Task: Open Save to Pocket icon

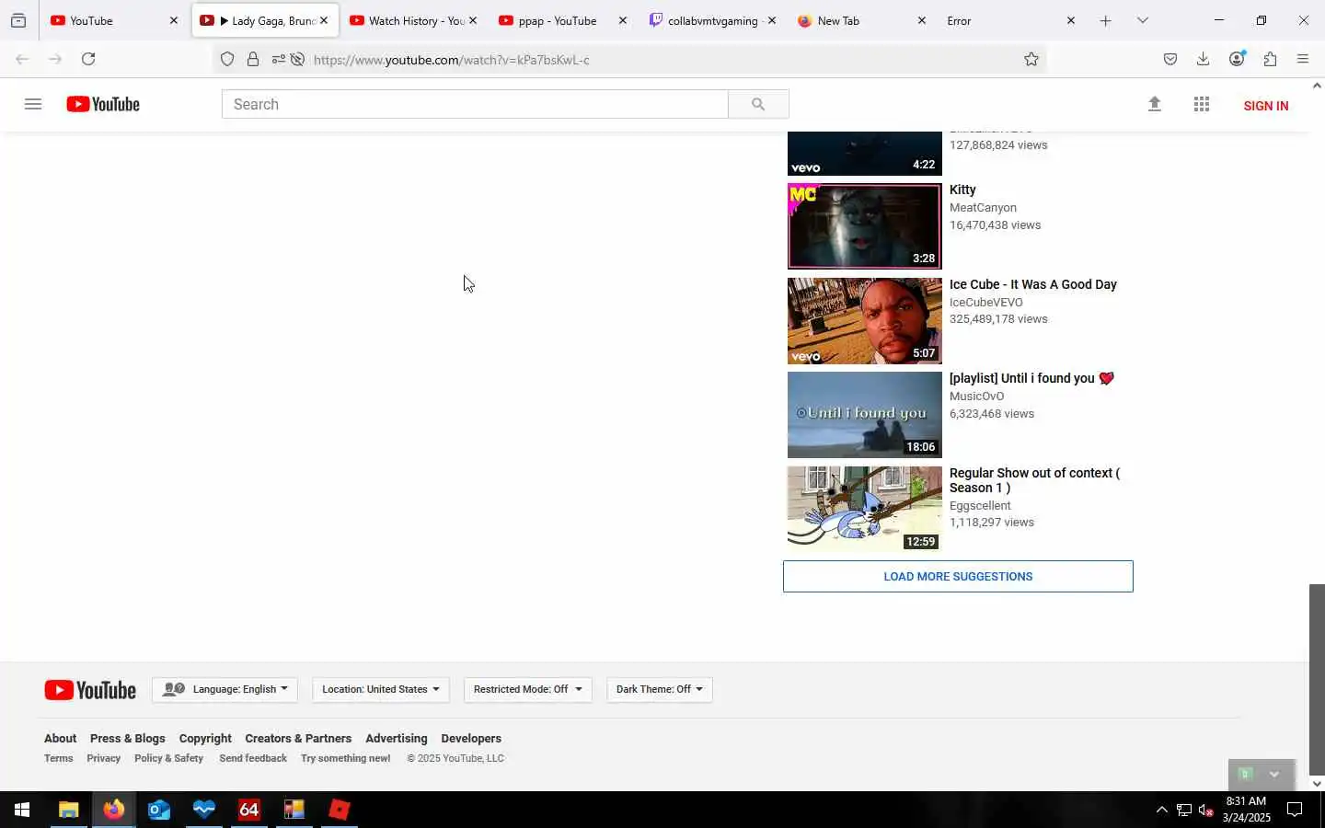Action: point(1170,59)
